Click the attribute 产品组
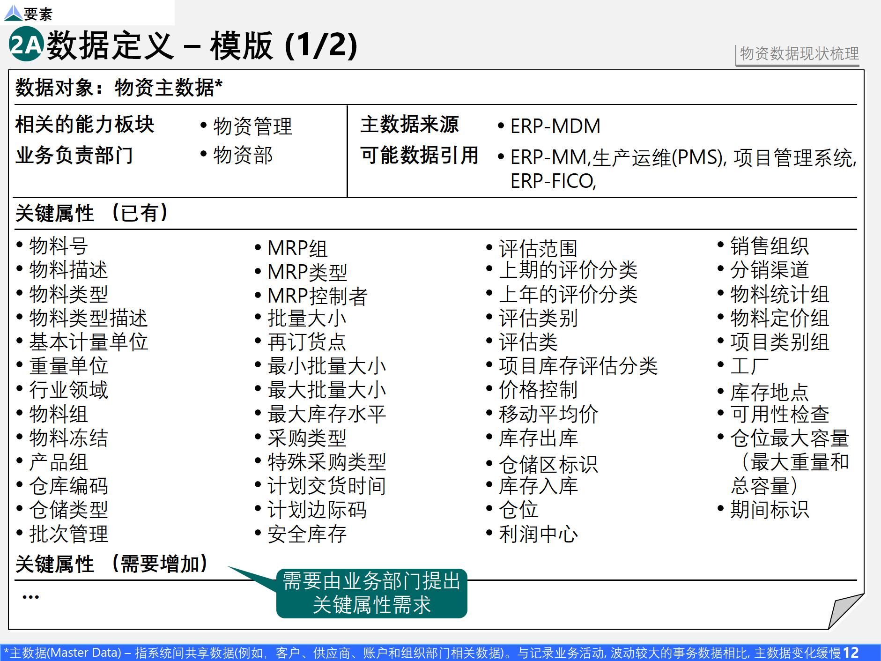881x661 pixels. click(59, 462)
